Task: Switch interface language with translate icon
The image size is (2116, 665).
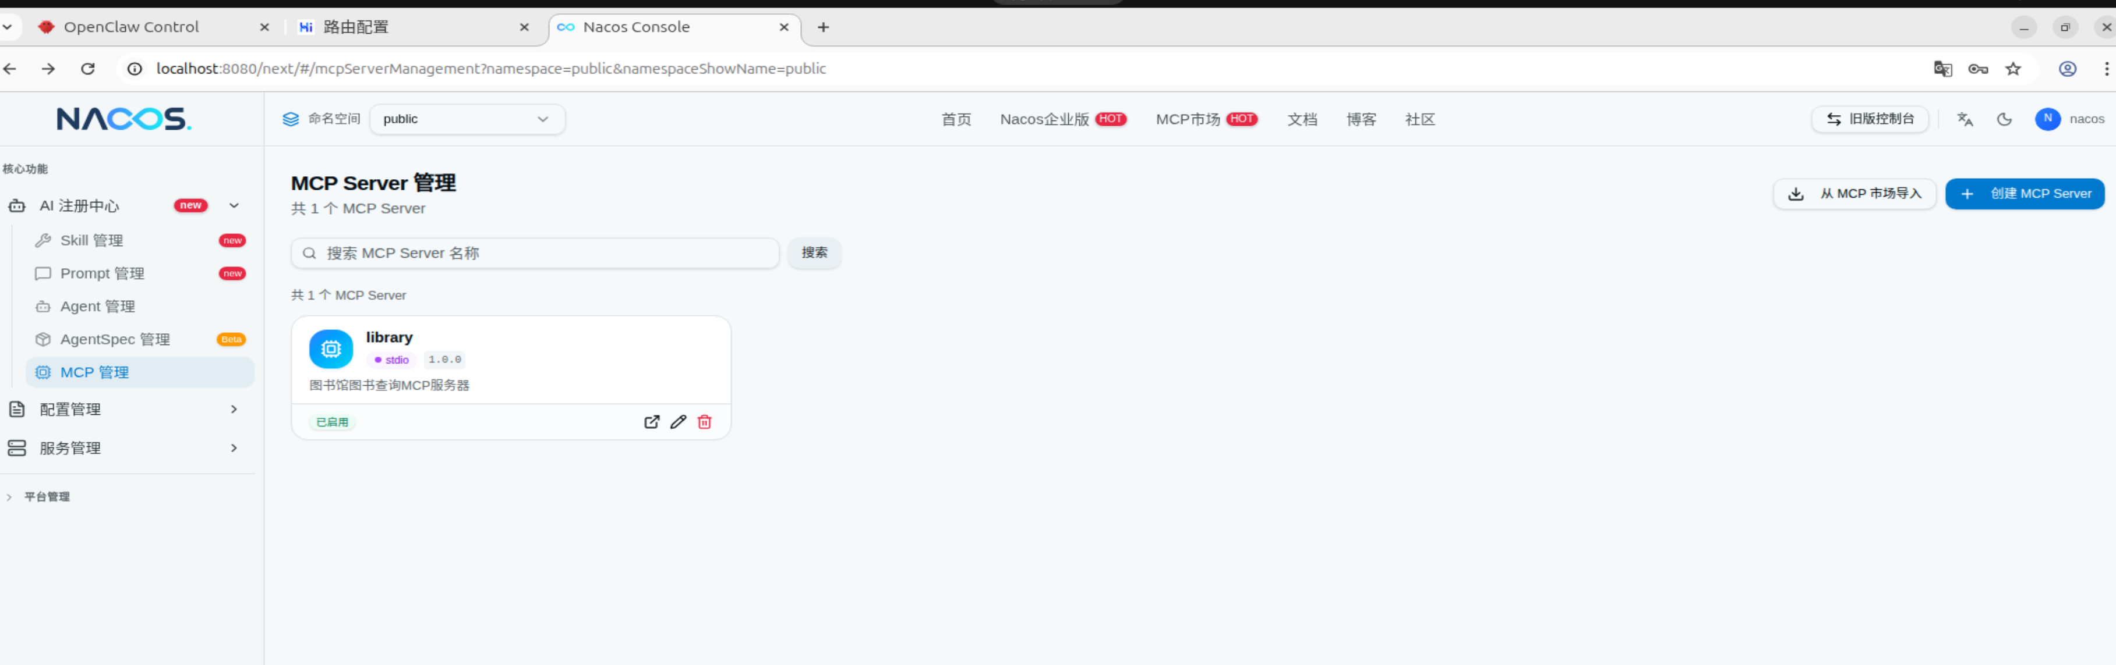Action: (x=1964, y=119)
